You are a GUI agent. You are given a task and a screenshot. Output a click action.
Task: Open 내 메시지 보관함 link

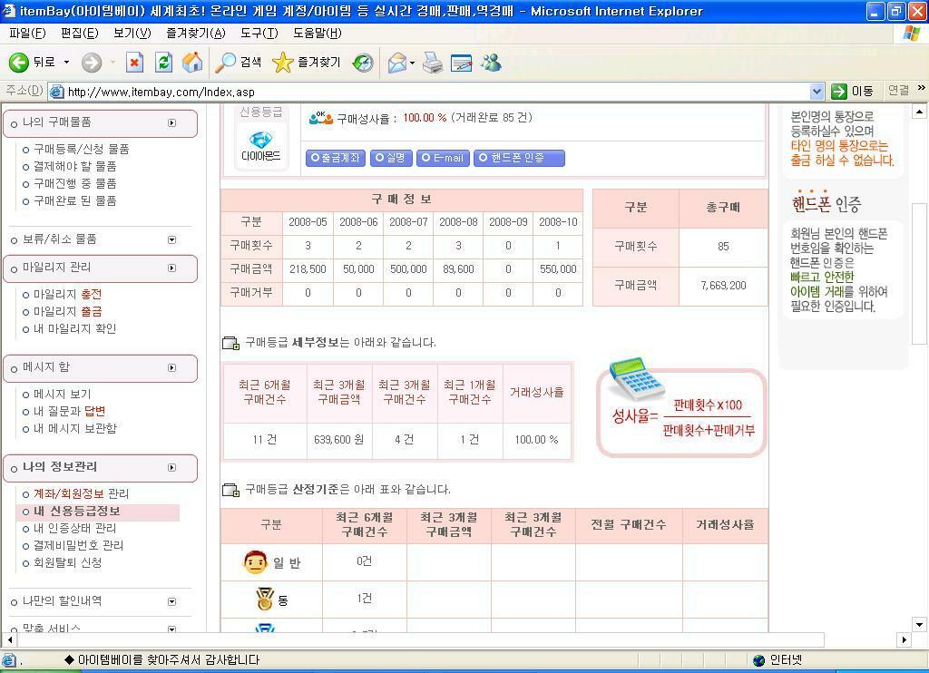(x=75, y=429)
